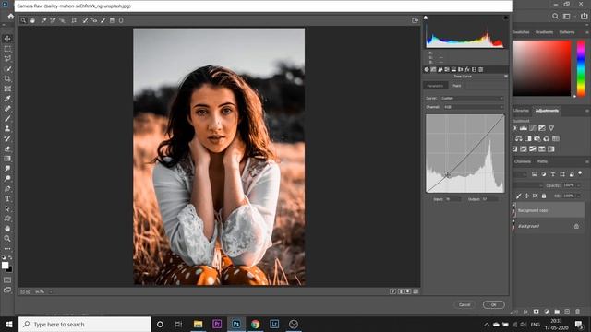The width and height of the screenshot is (591, 332).
Task: Select the Zoom tool in Camera Raw toolbar
Action: pos(23,20)
